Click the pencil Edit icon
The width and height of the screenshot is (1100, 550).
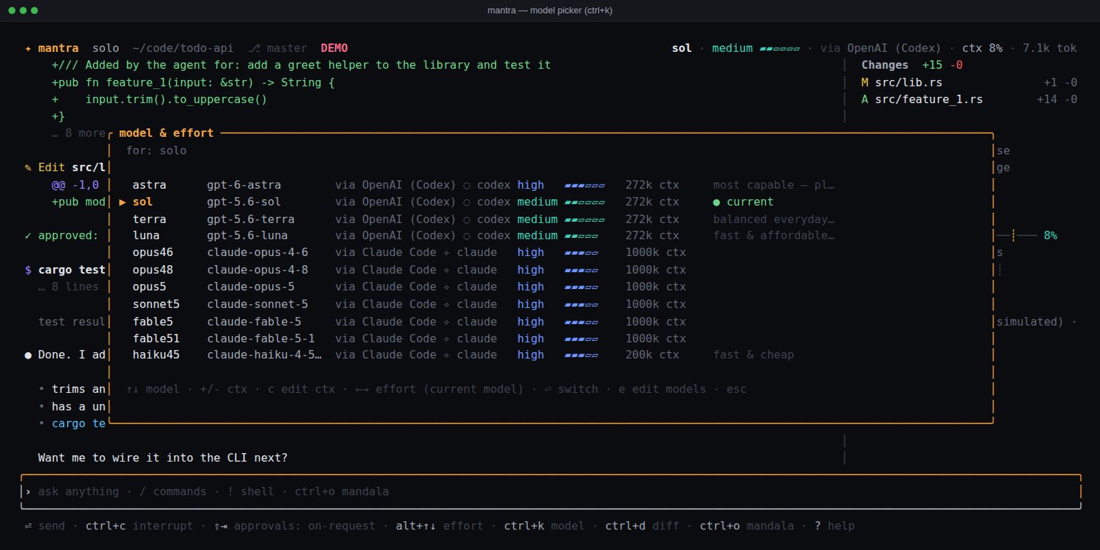(28, 168)
